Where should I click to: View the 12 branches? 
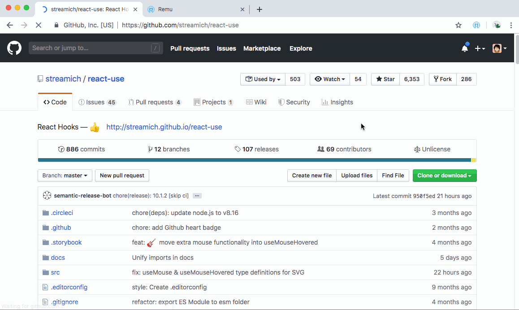pyautogui.click(x=169, y=149)
